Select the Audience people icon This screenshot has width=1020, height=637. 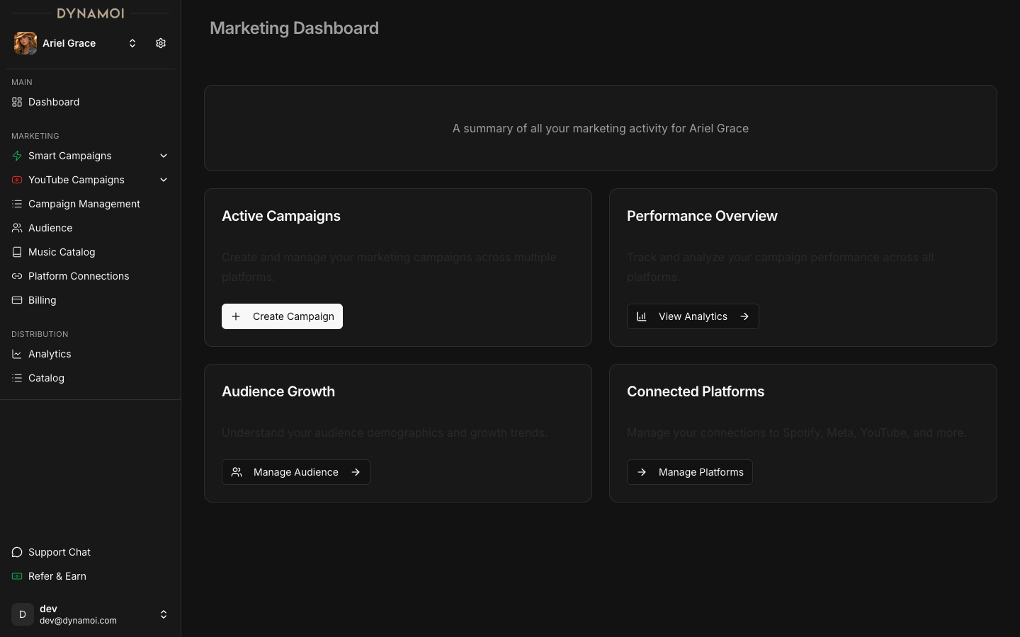[x=16, y=228]
